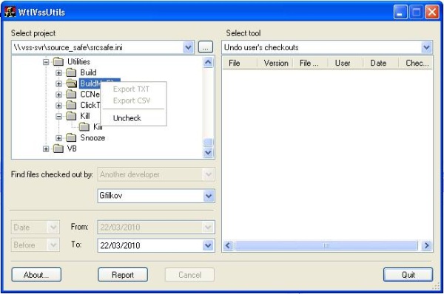Expand the ClickT tree node

[58, 106]
